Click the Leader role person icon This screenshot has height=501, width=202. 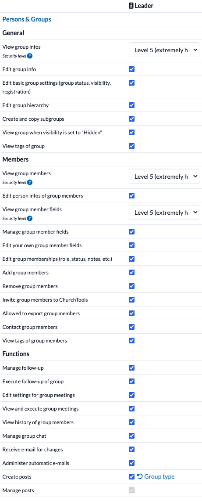[131, 6]
